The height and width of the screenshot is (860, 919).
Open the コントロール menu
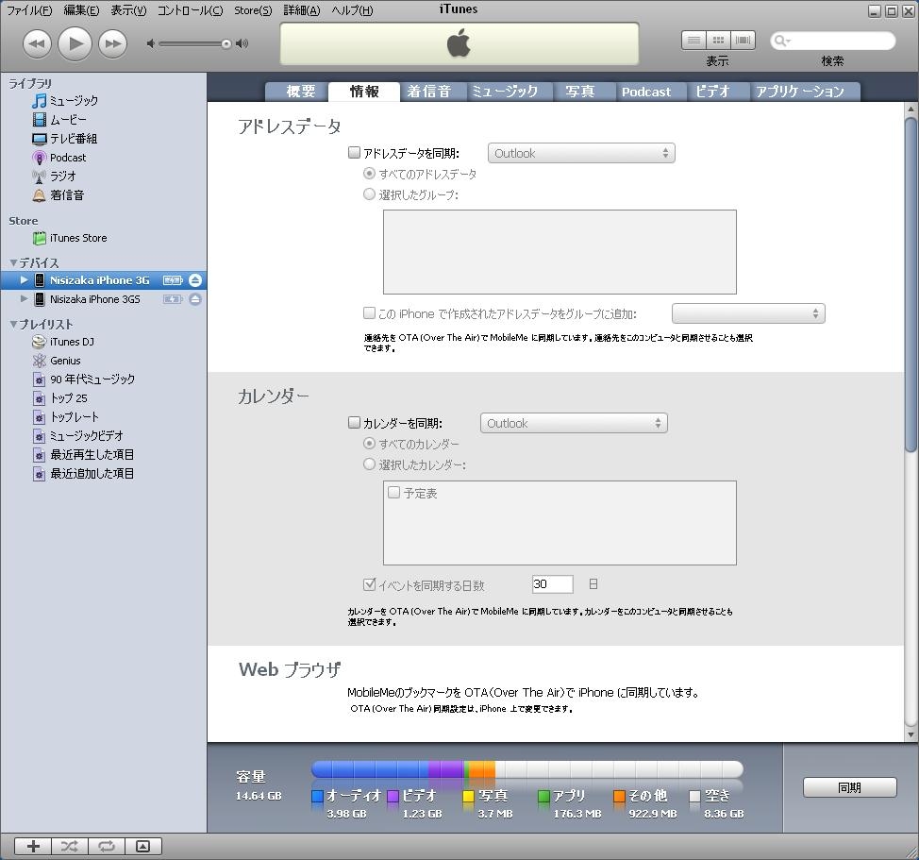click(191, 10)
